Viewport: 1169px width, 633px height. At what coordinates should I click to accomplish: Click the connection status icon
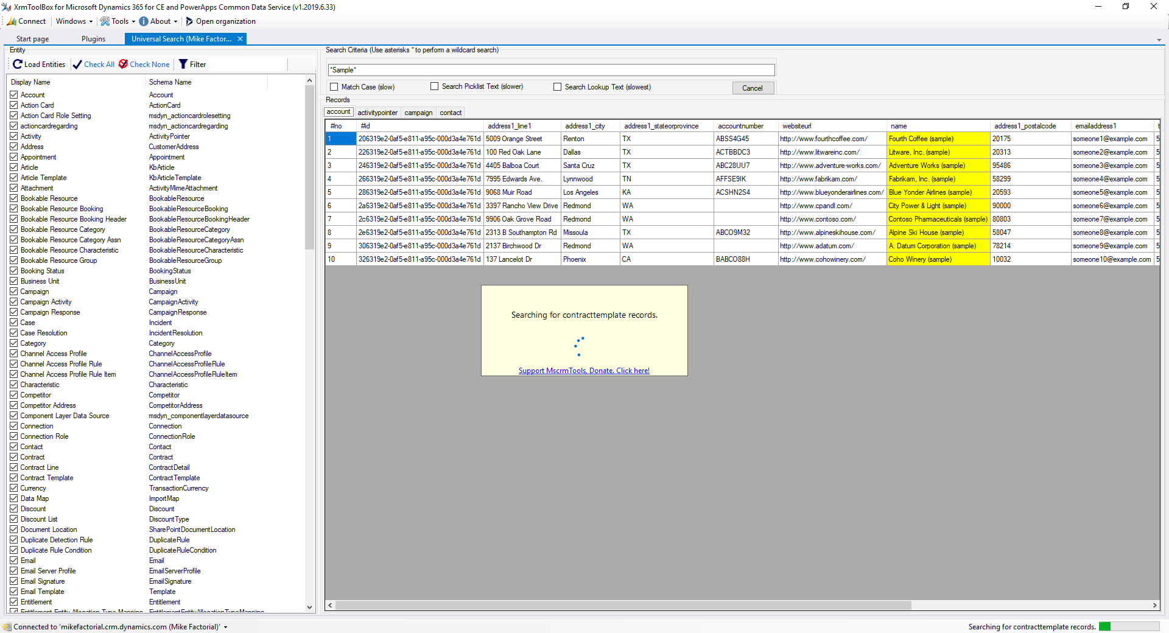7,627
